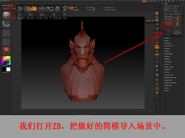Pick a hue in the color picker square
The image size is (185, 138).
[6, 61]
